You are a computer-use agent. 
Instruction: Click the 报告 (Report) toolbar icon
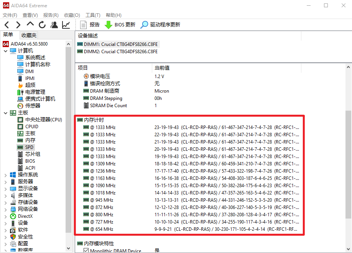tap(84, 24)
